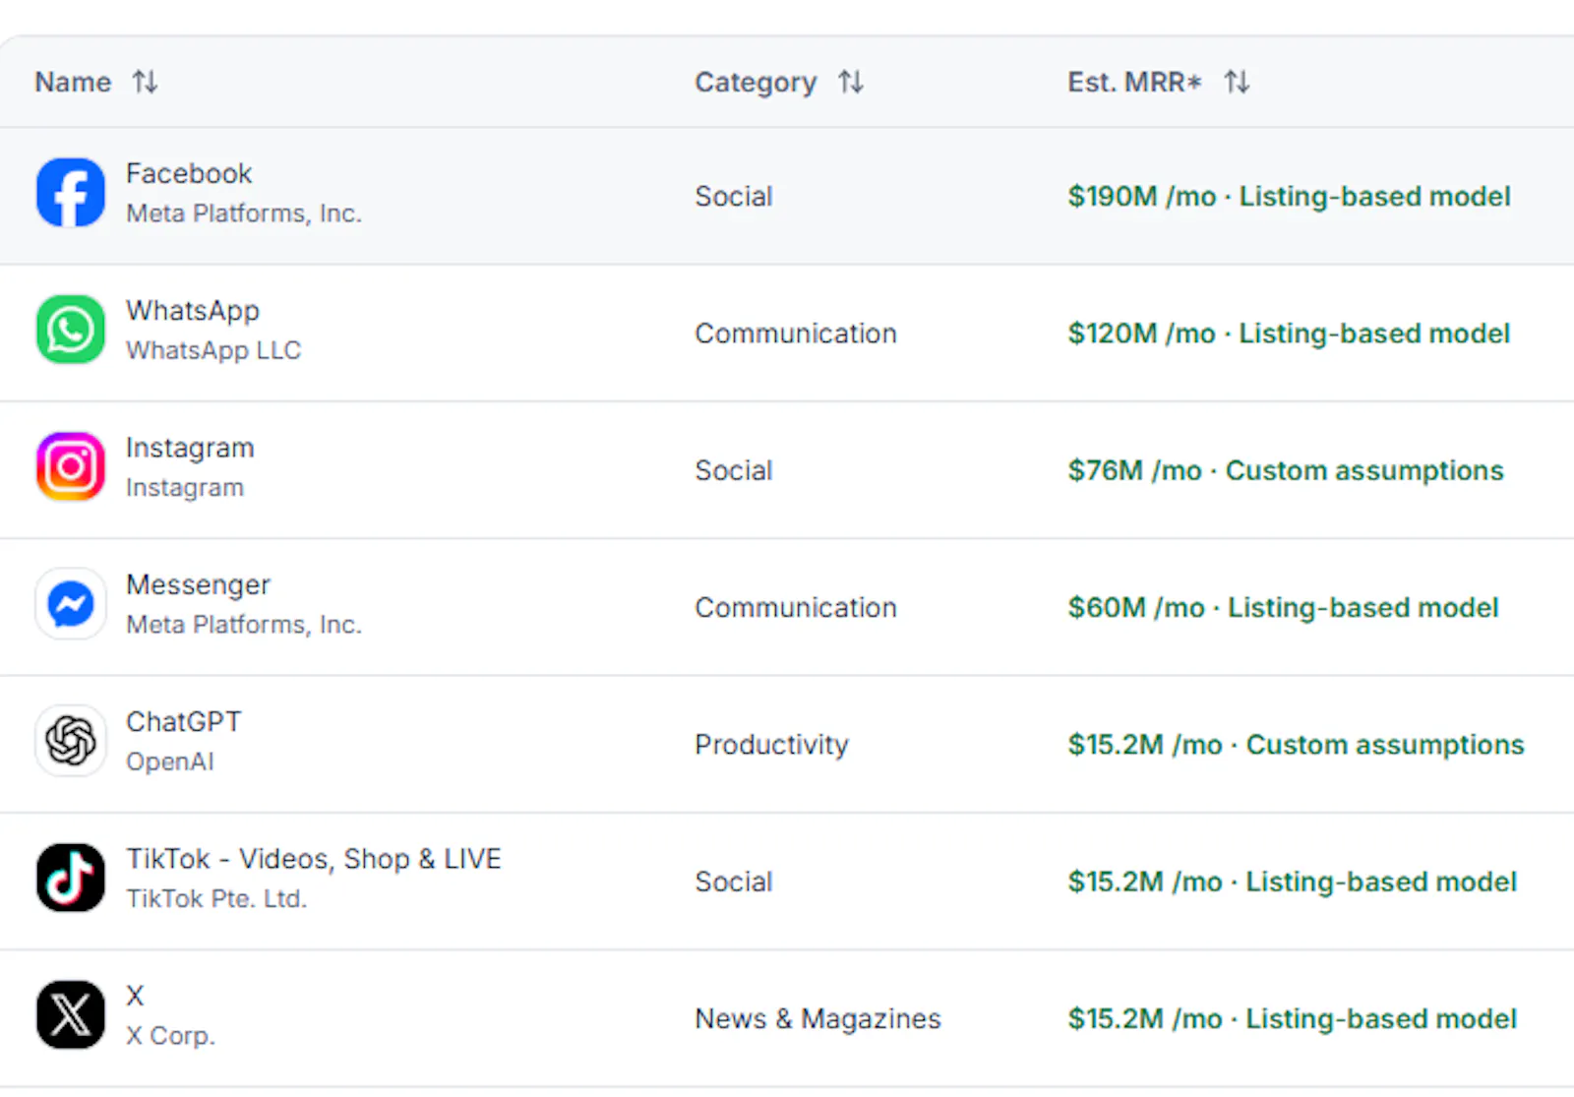Sort by Category using the arrows icon
Screen dimensions: 1574x1097
pyautogui.click(x=851, y=82)
